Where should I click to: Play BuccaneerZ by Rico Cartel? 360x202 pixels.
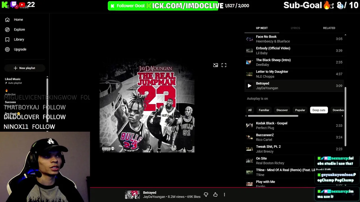click(294, 137)
